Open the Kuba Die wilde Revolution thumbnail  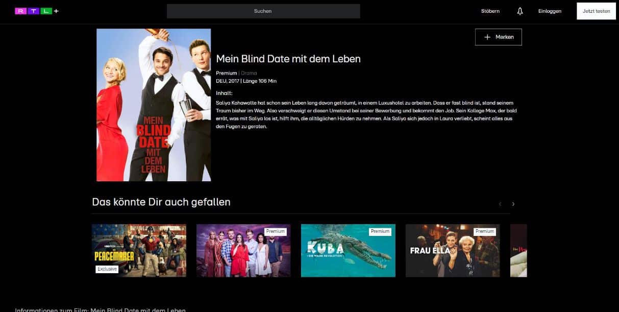[x=348, y=250]
